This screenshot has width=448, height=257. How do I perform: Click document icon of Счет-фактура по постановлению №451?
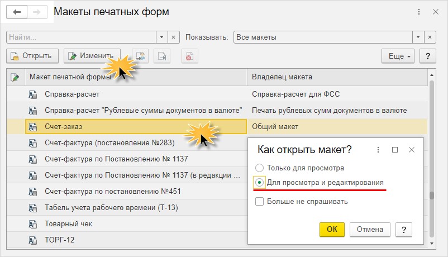(x=32, y=192)
